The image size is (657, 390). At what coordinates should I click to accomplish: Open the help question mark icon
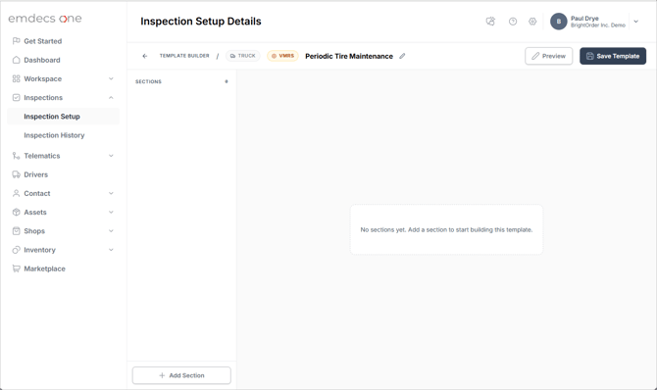[x=513, y=22]
